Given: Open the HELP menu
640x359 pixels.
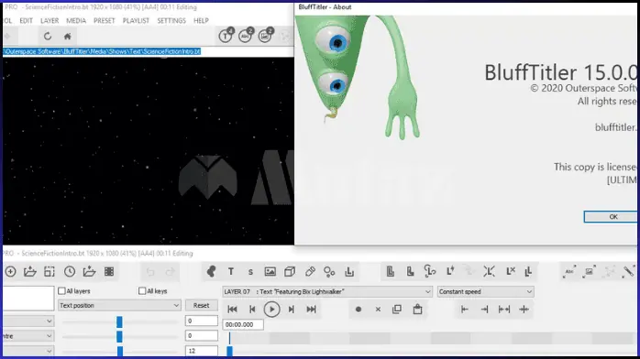Looking at the screenshot, I should coord(201,20).
